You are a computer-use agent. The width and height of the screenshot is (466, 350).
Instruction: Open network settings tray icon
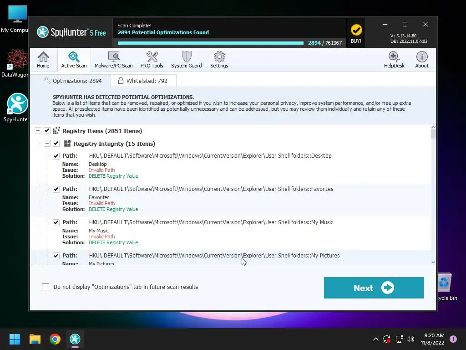400,339
